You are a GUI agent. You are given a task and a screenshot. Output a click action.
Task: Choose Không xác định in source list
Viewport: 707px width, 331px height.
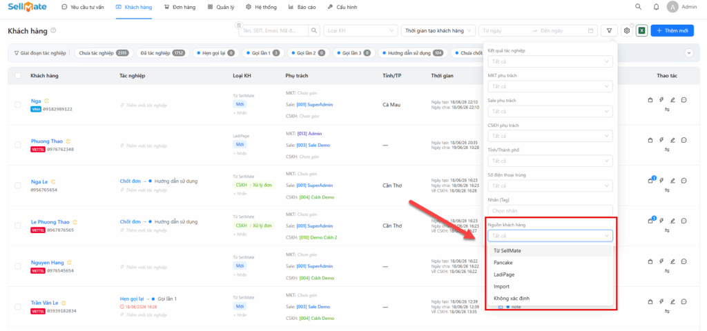[550, 298]
